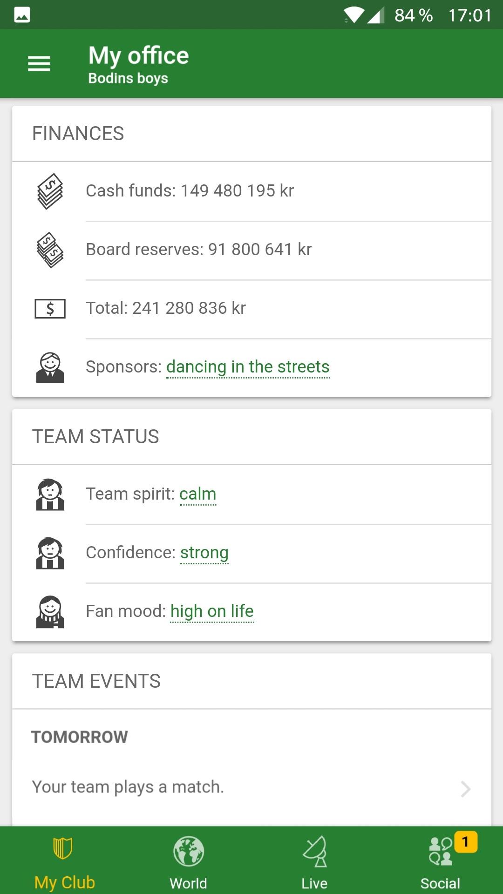
Task: Open the "high on life" fan mood link
Action: [x=212, y=612]
